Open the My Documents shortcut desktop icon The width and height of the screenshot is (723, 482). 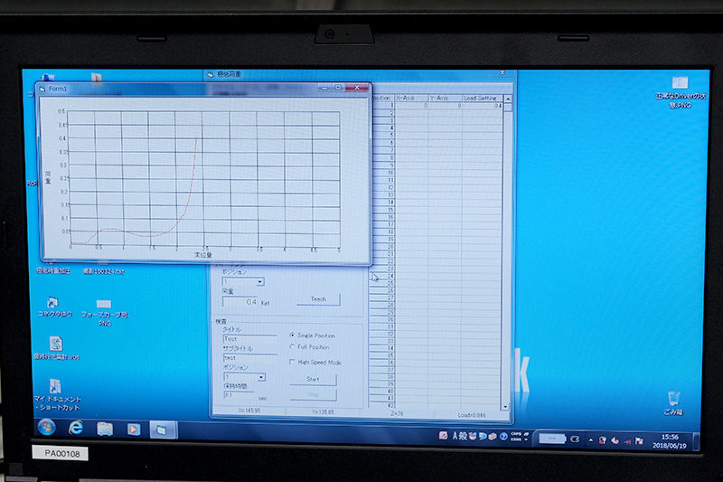(x=57, y=395)
